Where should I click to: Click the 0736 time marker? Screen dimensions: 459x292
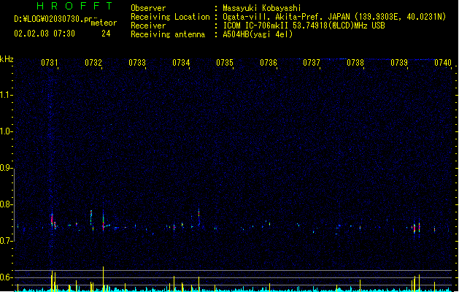[x=269, y=63]
